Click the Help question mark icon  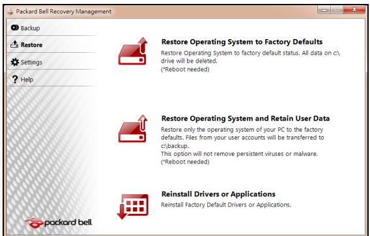click(x=14, y=79)
